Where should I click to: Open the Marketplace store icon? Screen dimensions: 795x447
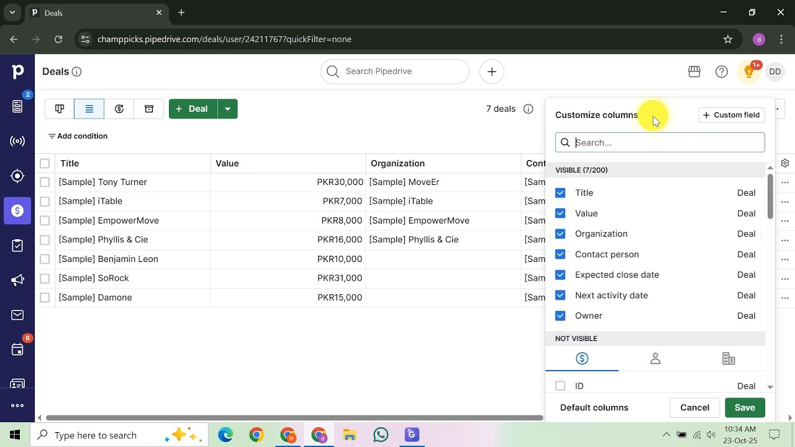[x=694, y=71]
